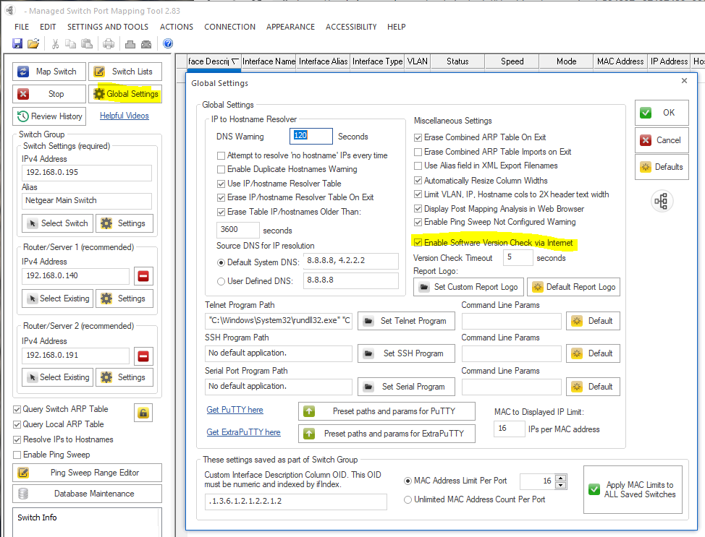Click the network tree icon below Defaults

click(662, 201)
